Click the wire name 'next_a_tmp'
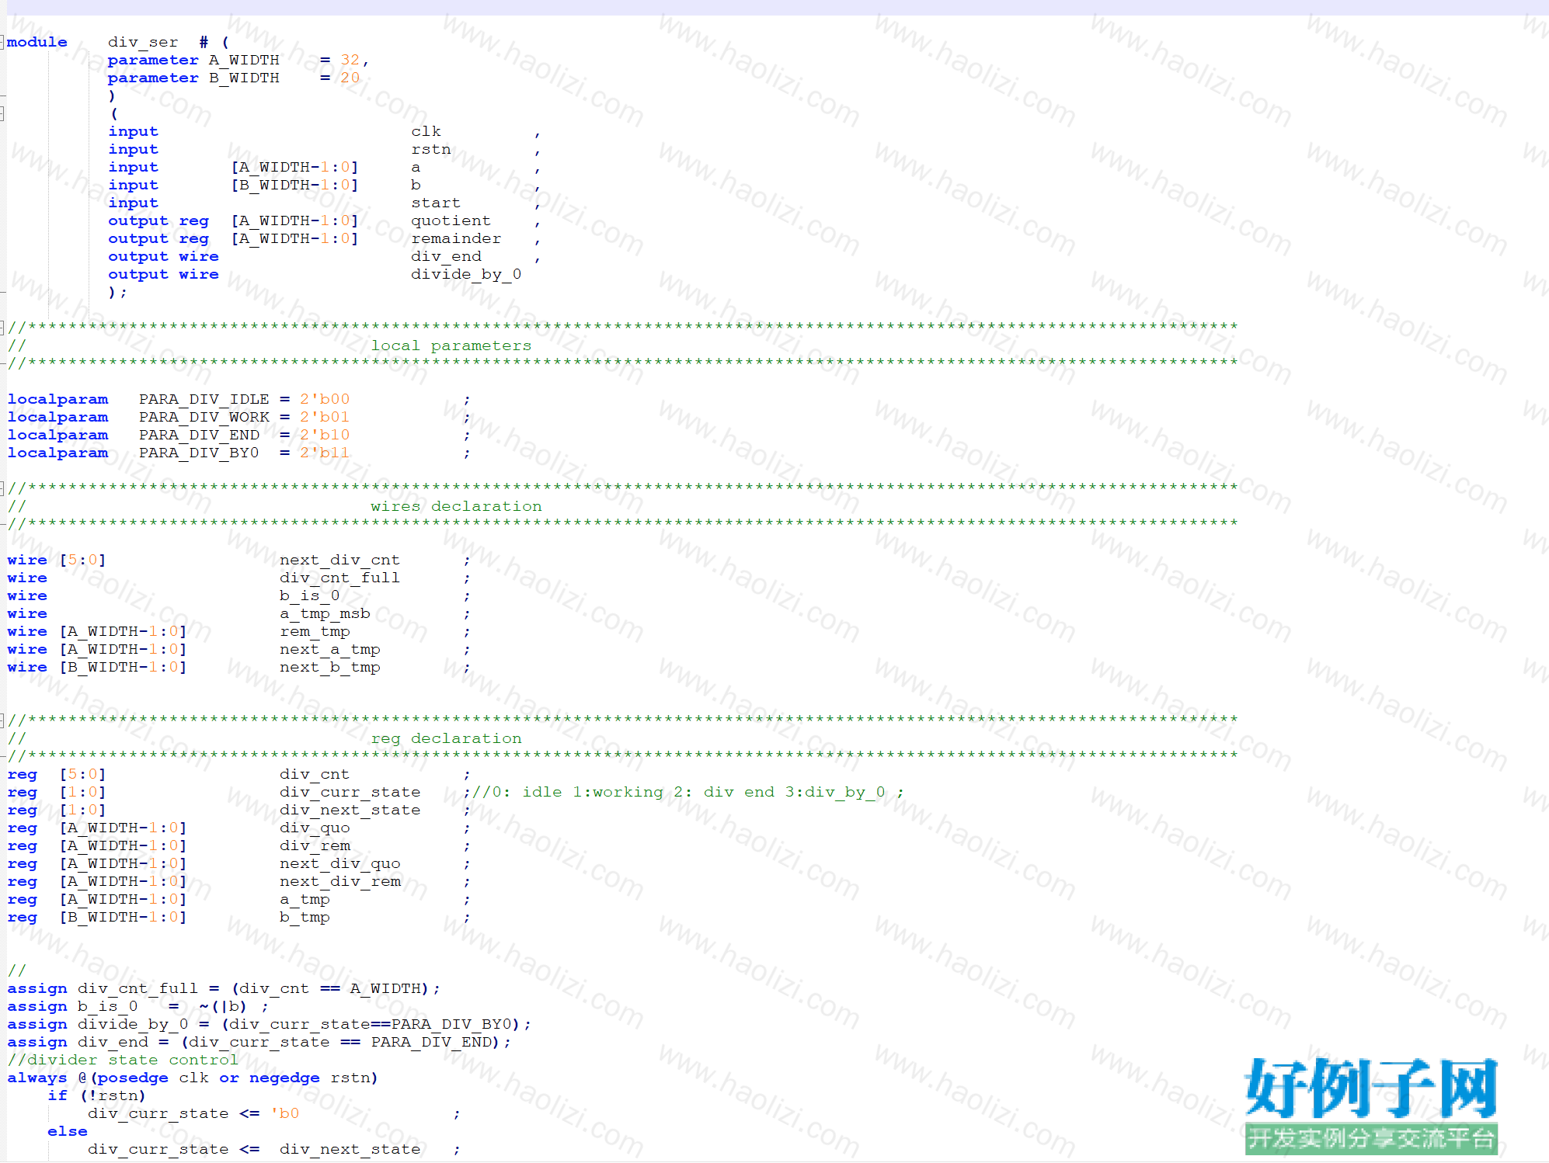The image size is (1549, 1163). pos(330,649)
